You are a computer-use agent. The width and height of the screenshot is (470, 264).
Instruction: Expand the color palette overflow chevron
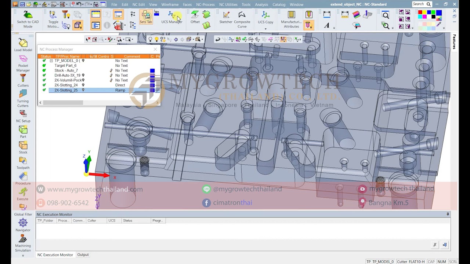click(444, 28)
